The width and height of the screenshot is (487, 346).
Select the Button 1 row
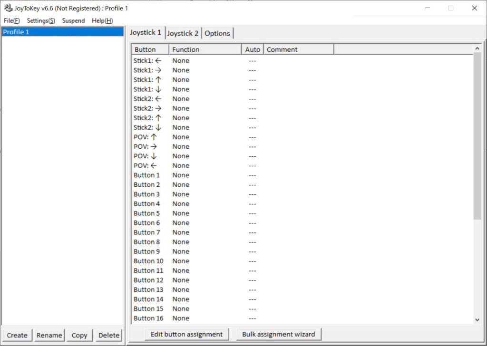tap(302, 175)
